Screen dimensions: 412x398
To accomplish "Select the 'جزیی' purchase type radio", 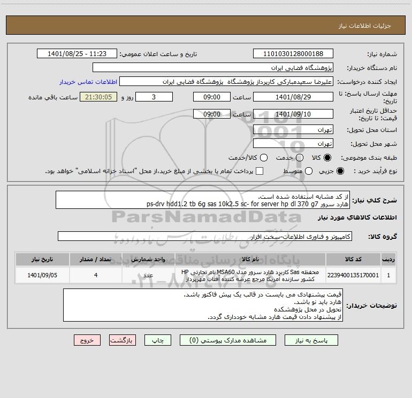I will coord(340,171).
